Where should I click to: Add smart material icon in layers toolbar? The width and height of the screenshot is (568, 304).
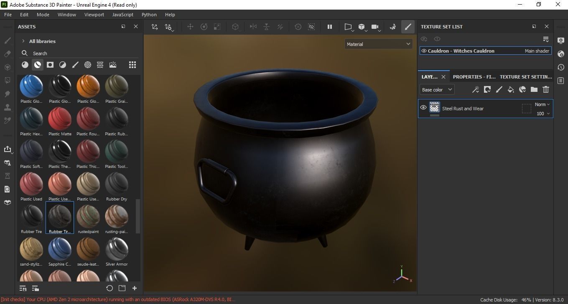(x=522, y=89)
